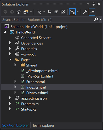Image resolution: width=103 pixels, height=130 pixels.
Task: Select the Shared folder
Action: (32, 65)
